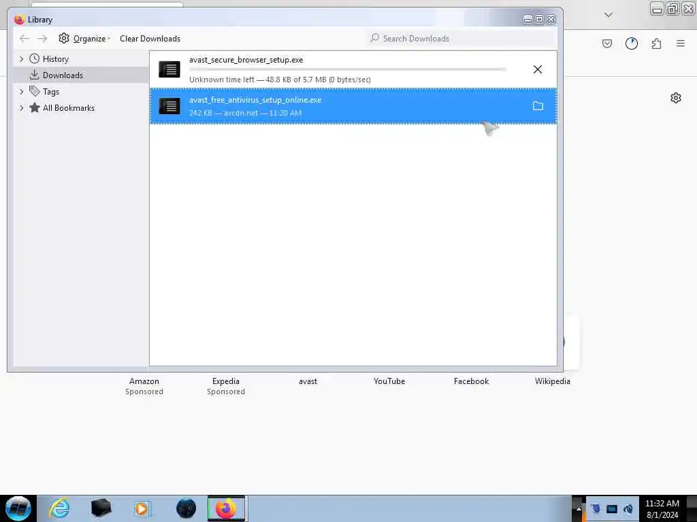Expand the History tree node
The height and width of the screenshot is (522, 697).
[x=21, y=58]
